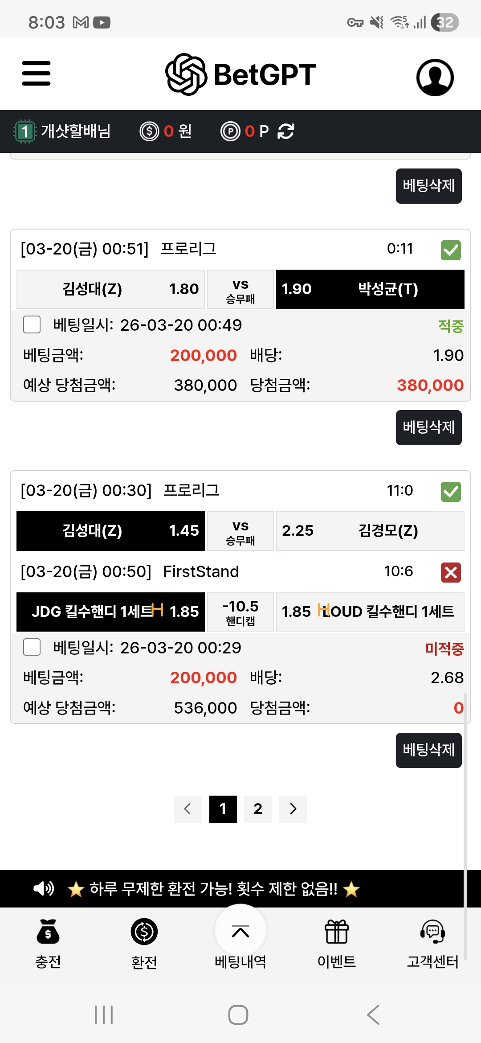Go to previous page arrow
The height and width of the screenshot is (1043, 481).
(x=188, y=809)
